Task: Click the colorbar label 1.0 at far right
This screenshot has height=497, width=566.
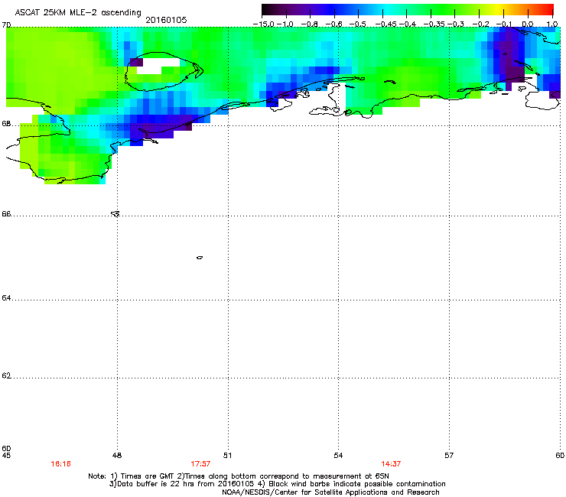Action: click(x=552, y=24)
